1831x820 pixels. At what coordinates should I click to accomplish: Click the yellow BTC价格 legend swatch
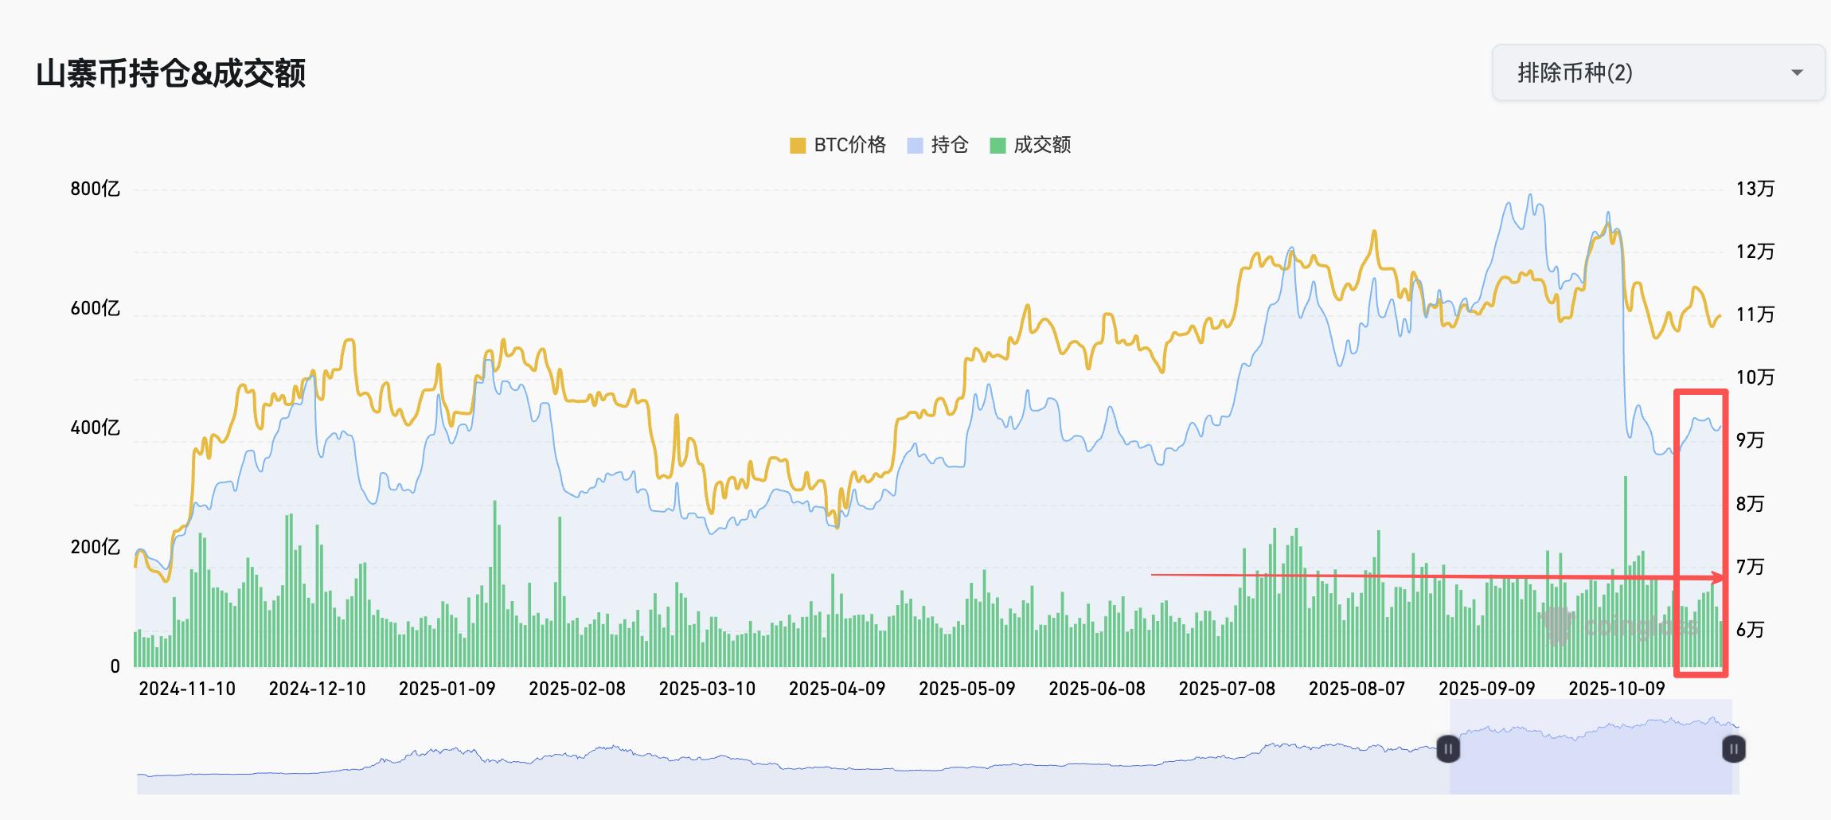[x=798, y=146]
